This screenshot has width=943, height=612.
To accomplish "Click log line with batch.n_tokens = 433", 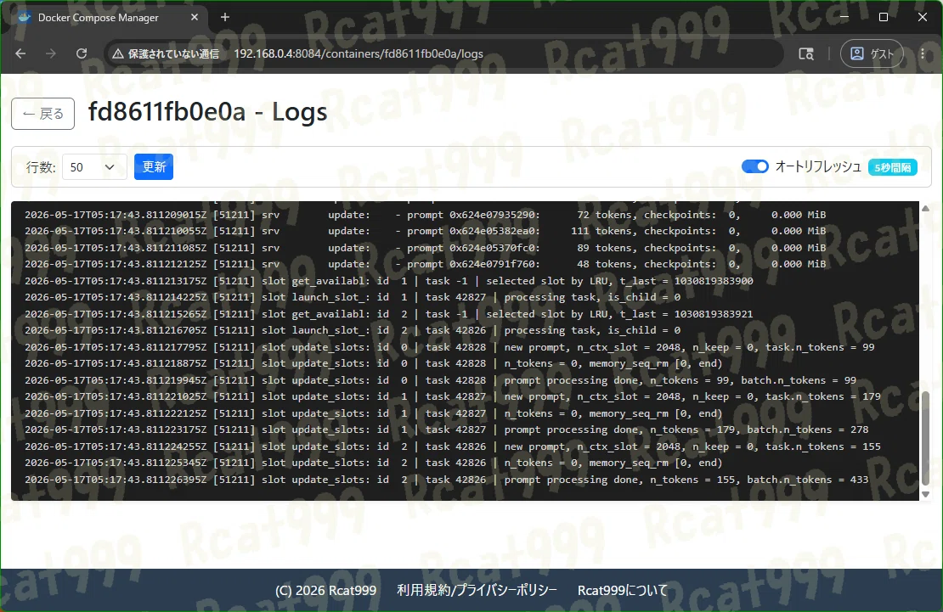I will [446, 480].
